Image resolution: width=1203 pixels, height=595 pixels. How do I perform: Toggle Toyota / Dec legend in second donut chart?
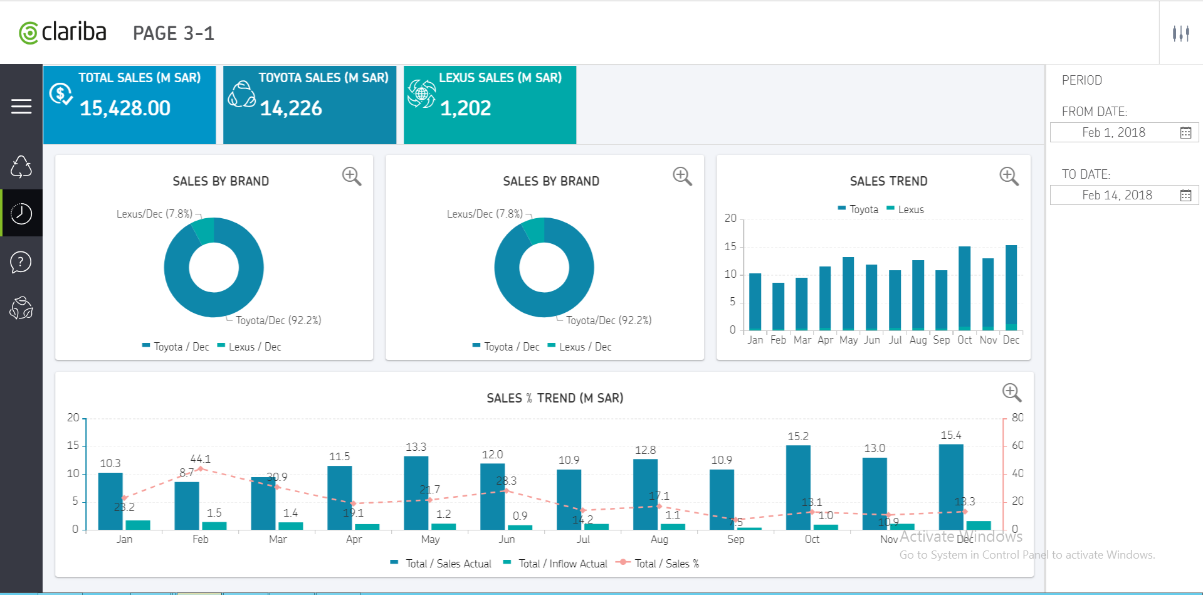tap(506, 347)
